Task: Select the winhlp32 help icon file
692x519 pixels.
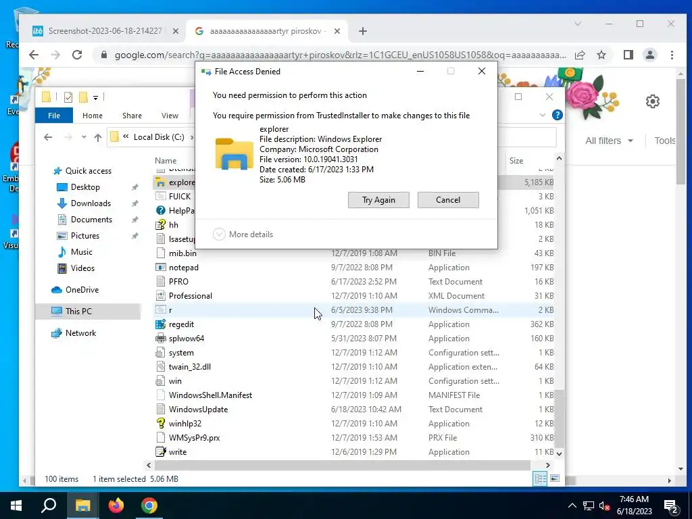Action: coord(161,424)
